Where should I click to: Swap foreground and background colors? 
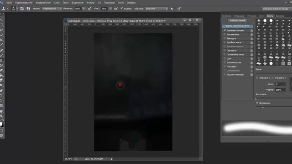coord(2,120)
